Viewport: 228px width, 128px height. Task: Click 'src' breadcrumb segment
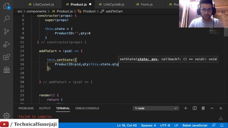pos(20,11)
